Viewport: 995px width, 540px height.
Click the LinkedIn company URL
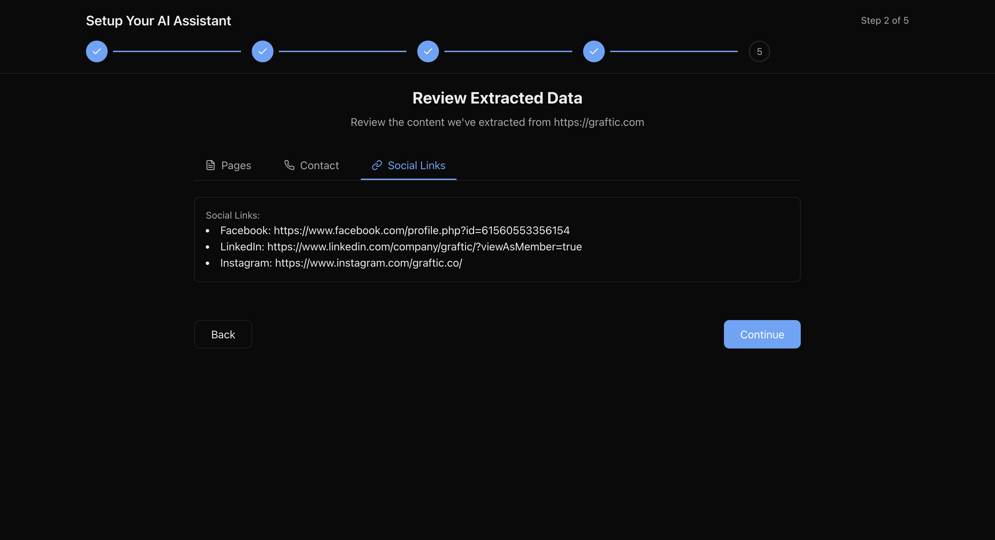[424, 247]
